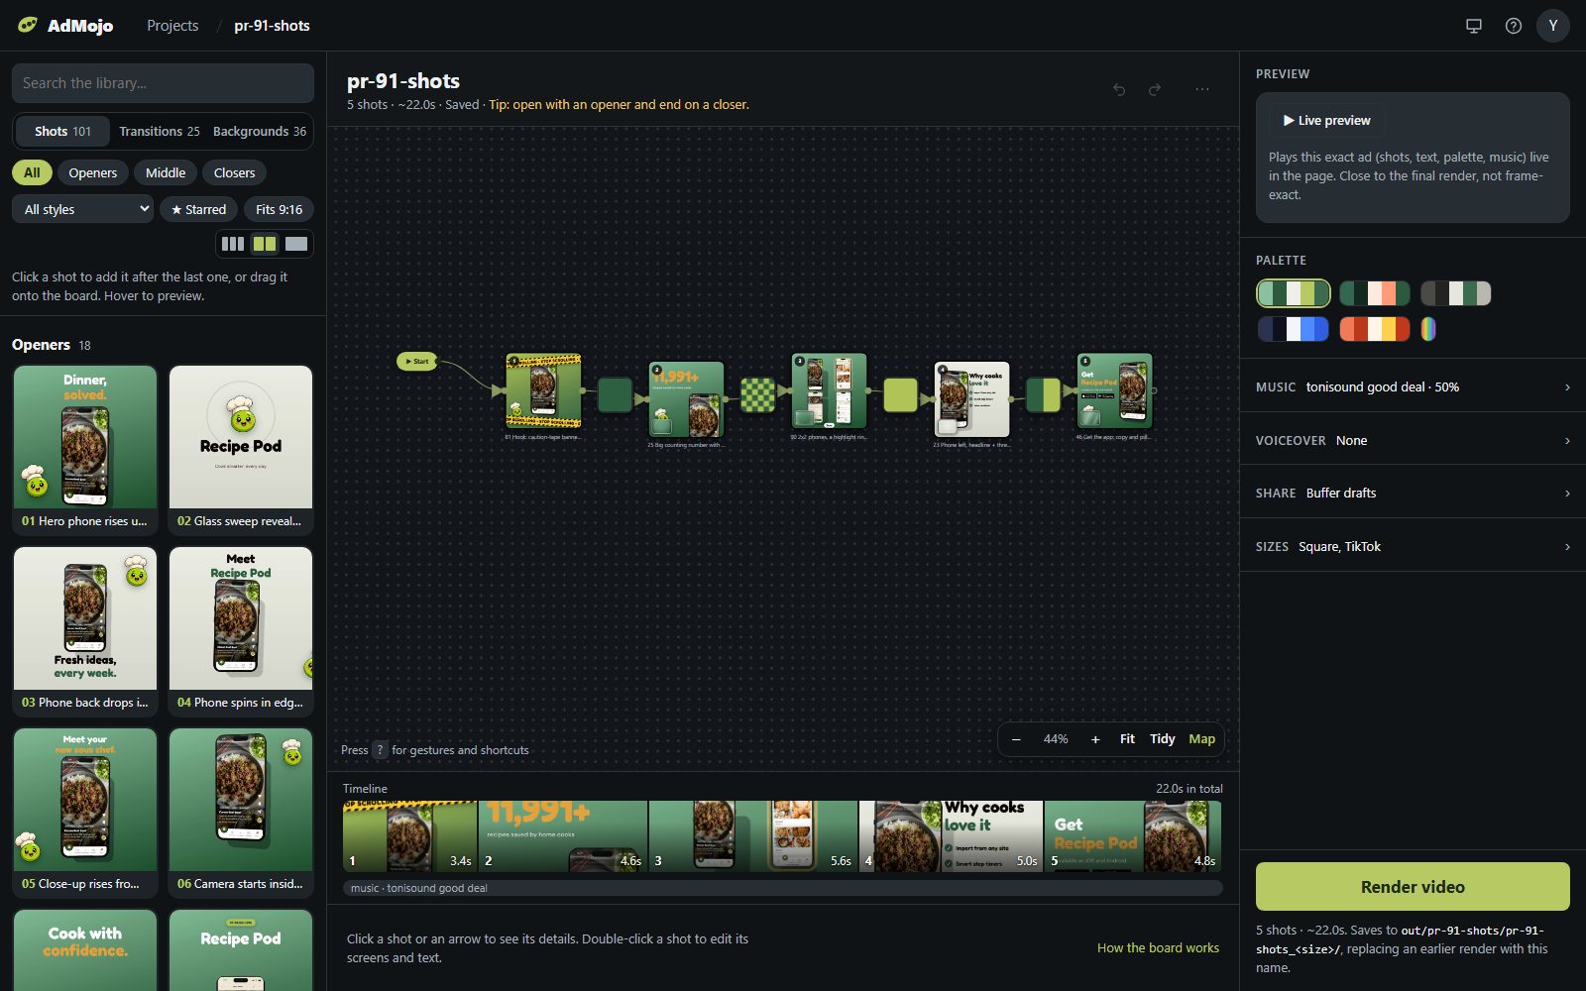Open the preview monitor icon in header
The image size is (1586, 991).
(1474, 26)
